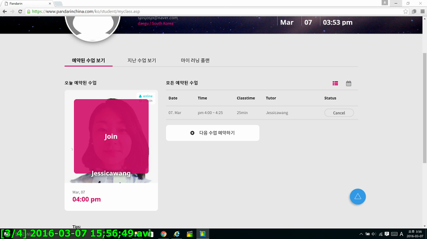Click the Jessicawang tutor cell
Viewport: 427px width, 239px height.
coord(277,113)
